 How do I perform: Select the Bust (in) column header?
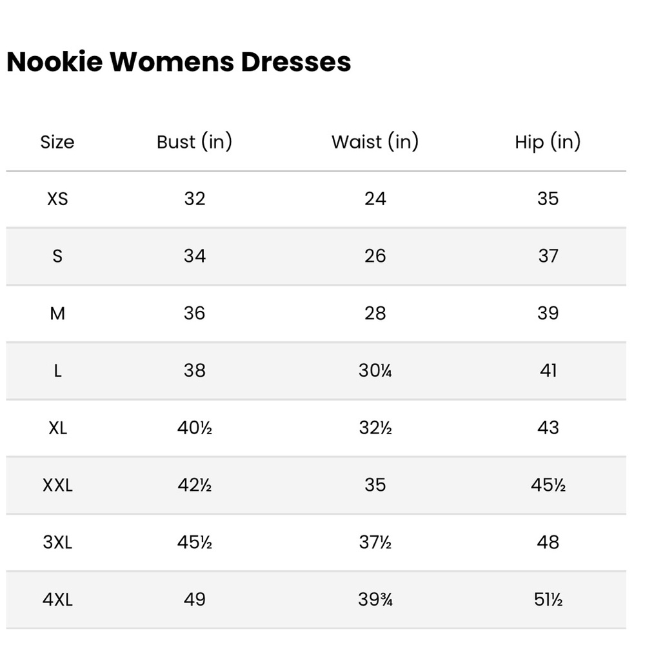pyautogui.click(x=195, y=142)
